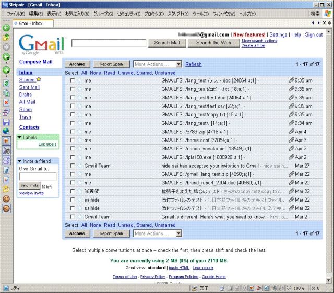The image size is (334, 293).
Task: Click the vertical scrollbar down arrow
Action: [x=330, y=280]
